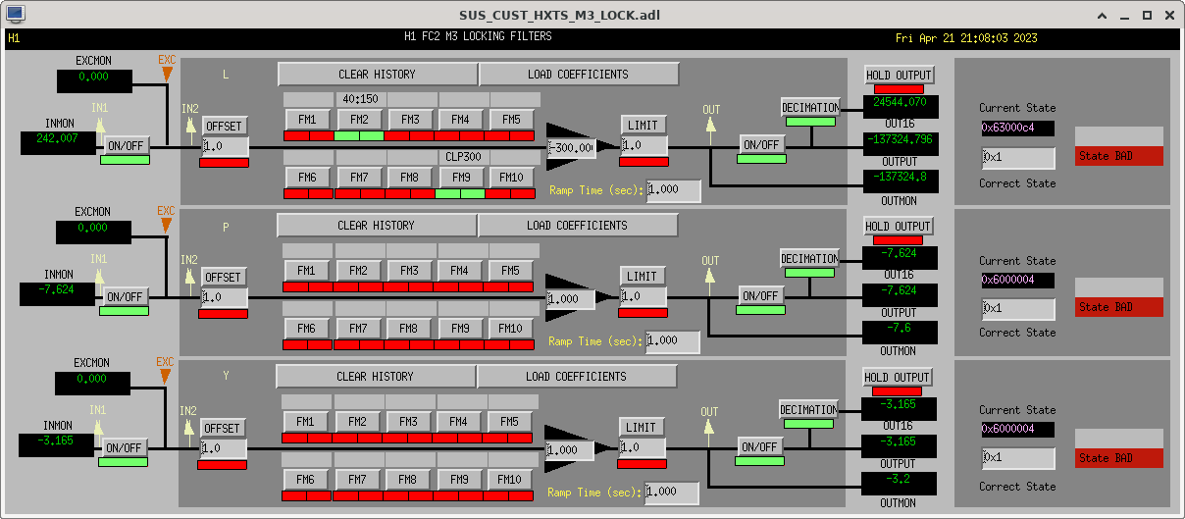Toggle DECIMATION in the Y row

pos(808,409)
